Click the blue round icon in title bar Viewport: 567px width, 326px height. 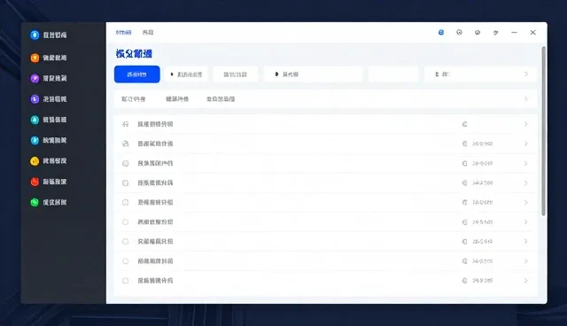441,33
